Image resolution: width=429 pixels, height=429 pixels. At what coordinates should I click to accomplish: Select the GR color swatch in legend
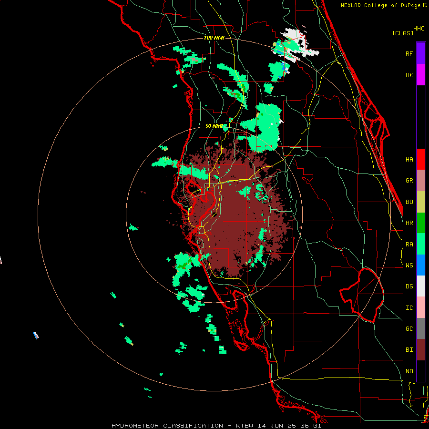421,181
